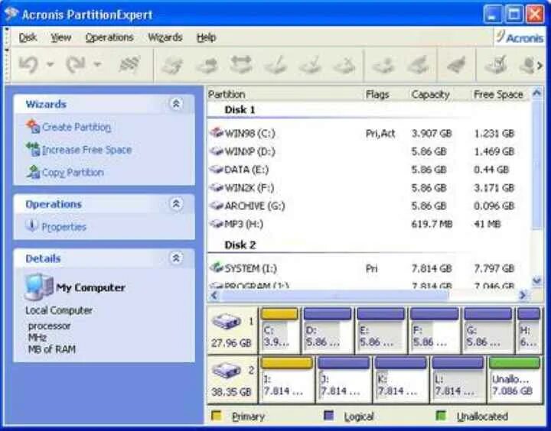
Task: Click the MP3 (H:) drive icon
Action: click(x=217, y=224)
